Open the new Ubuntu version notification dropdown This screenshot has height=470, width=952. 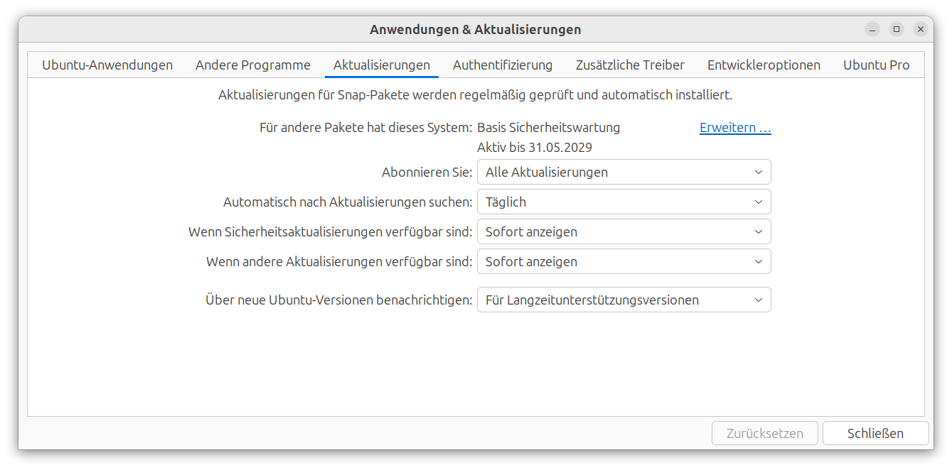[x=624, y=300]
